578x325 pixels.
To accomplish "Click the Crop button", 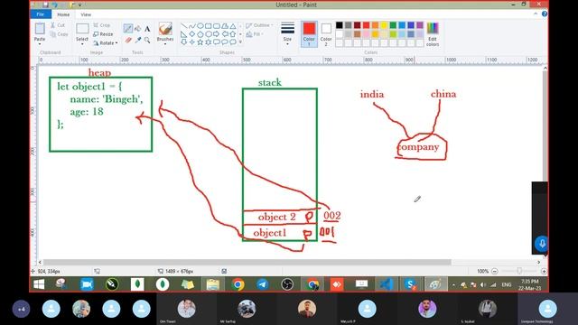I will point(102,25).
